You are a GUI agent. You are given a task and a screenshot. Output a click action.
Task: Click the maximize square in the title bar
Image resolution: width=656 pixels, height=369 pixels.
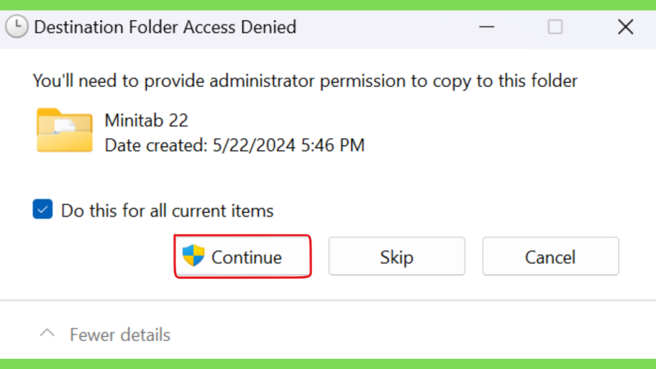tap(555, 27)
